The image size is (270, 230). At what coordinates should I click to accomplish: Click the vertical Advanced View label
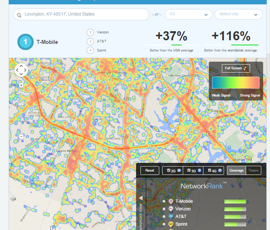pos(141,216)
